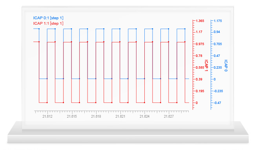Select the 21.615 time axis label
Image resolution: width=255 pixels, height=153 pixels.
pos(72,117)
